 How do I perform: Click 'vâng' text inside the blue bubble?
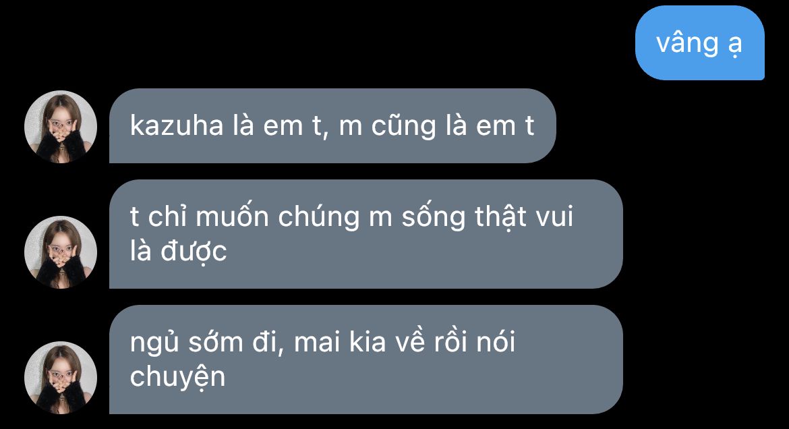click(x=687, y=42)
